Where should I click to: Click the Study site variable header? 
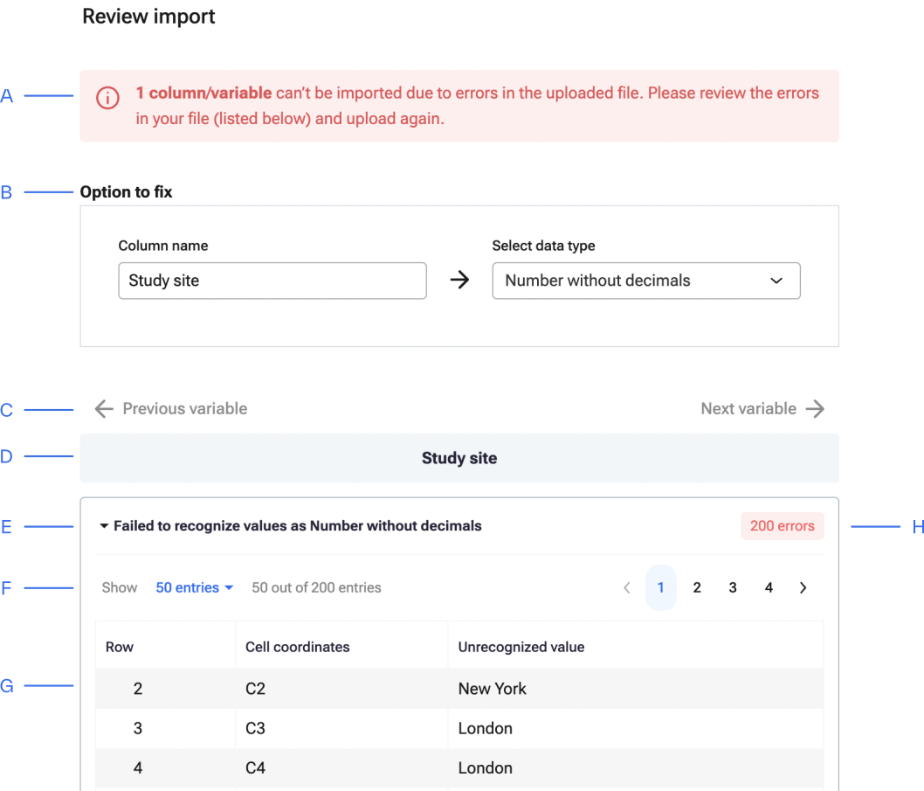[x=459, y=458]
